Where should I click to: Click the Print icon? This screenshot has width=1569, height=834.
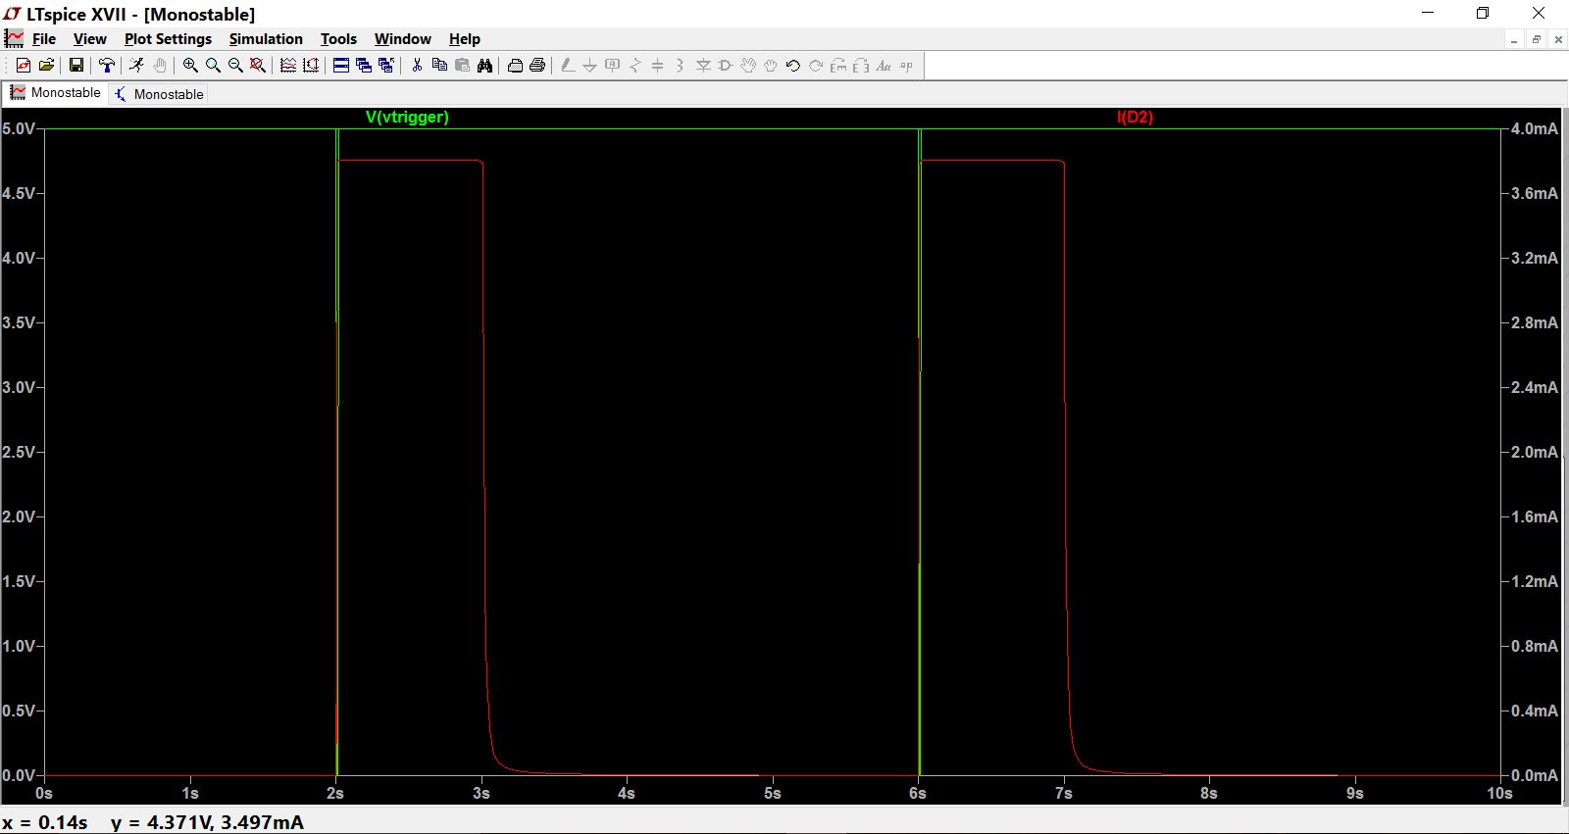point(537,66)
